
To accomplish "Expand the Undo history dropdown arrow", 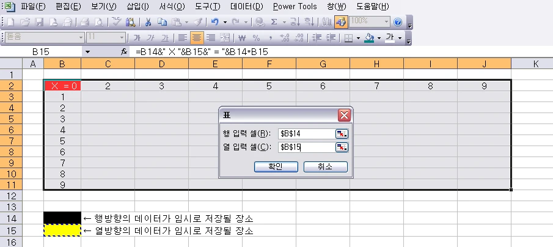I will pos(225,22).
